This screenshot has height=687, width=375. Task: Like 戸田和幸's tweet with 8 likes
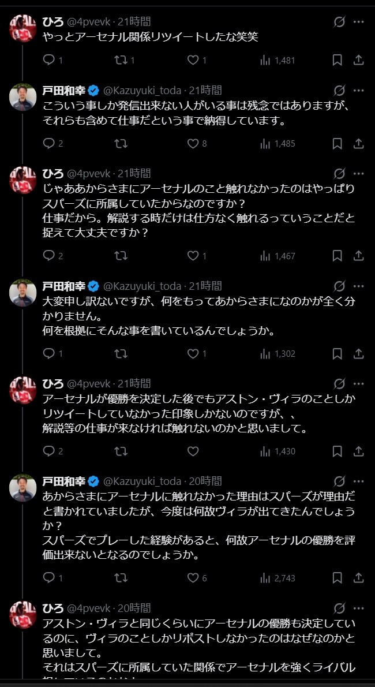(193, 143)
